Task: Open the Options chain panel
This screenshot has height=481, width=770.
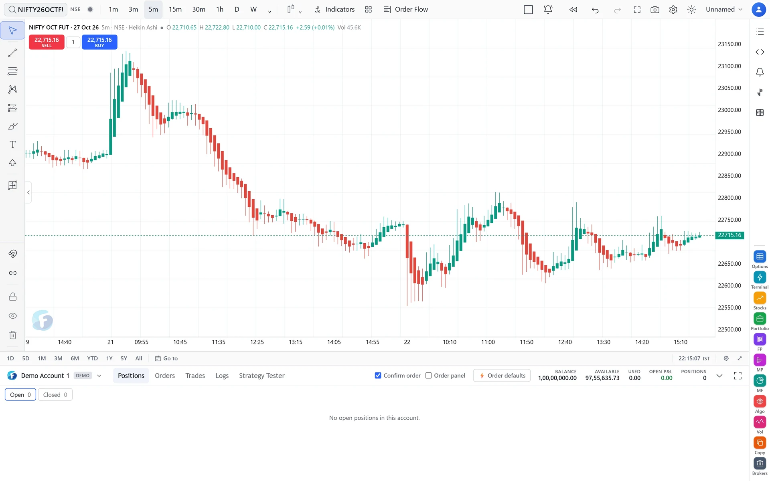Action: (x=760, y=259)
